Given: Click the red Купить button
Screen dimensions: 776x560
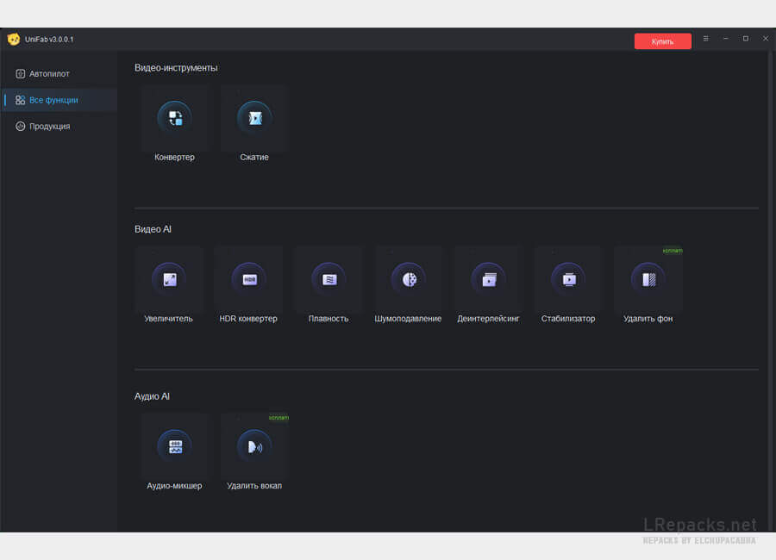Looking at the screenshot, I should (x=662, y=41).
